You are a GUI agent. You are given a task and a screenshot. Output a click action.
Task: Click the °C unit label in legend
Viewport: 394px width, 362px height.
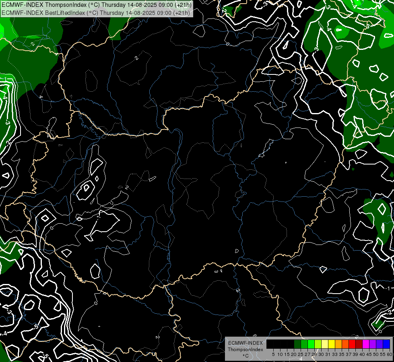(246, 356)
